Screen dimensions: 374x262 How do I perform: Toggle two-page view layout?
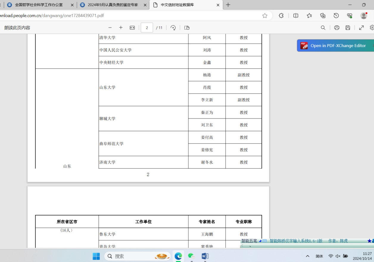187,27
